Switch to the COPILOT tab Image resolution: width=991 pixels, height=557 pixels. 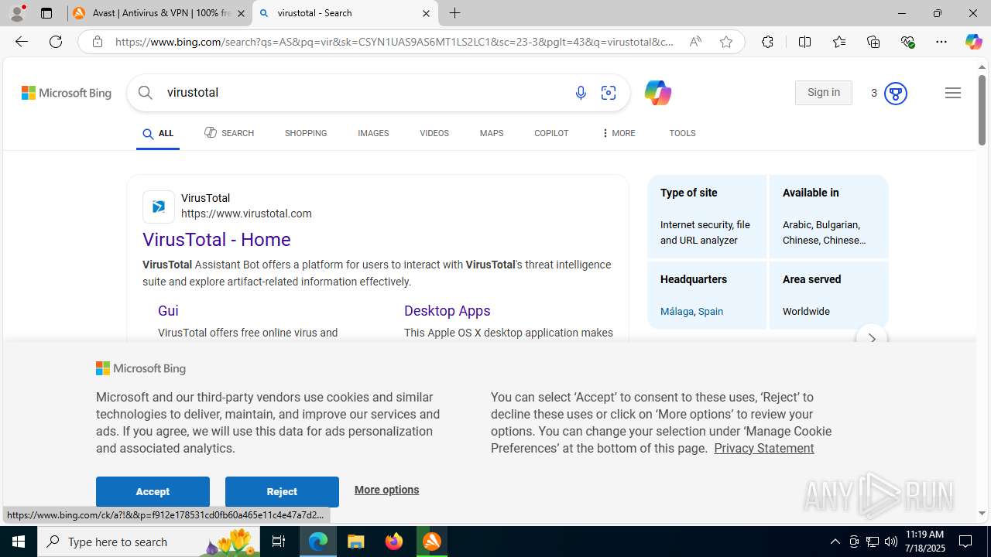pos(551,133)
